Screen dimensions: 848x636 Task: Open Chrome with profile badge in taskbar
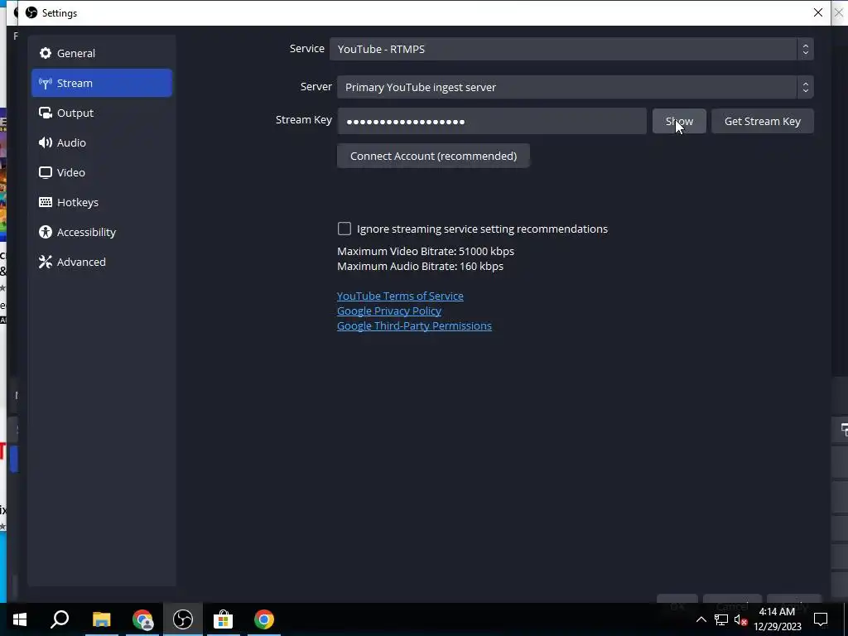[x=142, y=619]
